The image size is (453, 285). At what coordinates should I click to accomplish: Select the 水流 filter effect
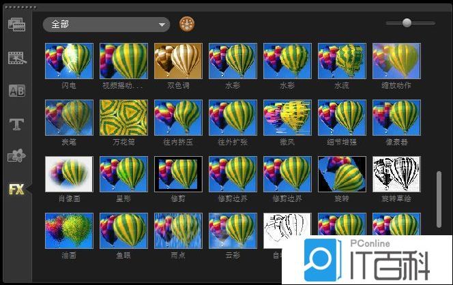coord(342,60)
